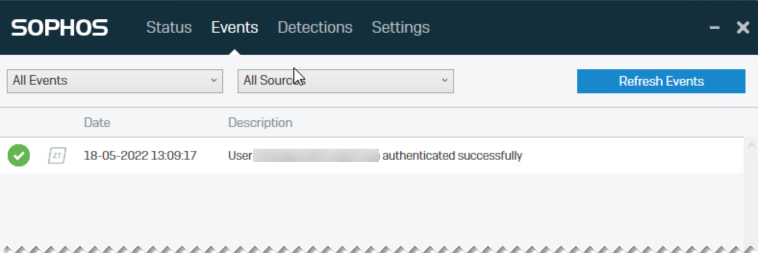Open the All Sources filter dropdown
Image resolution: width=758 pixels, height=253 pixels.
click(345, 81)
